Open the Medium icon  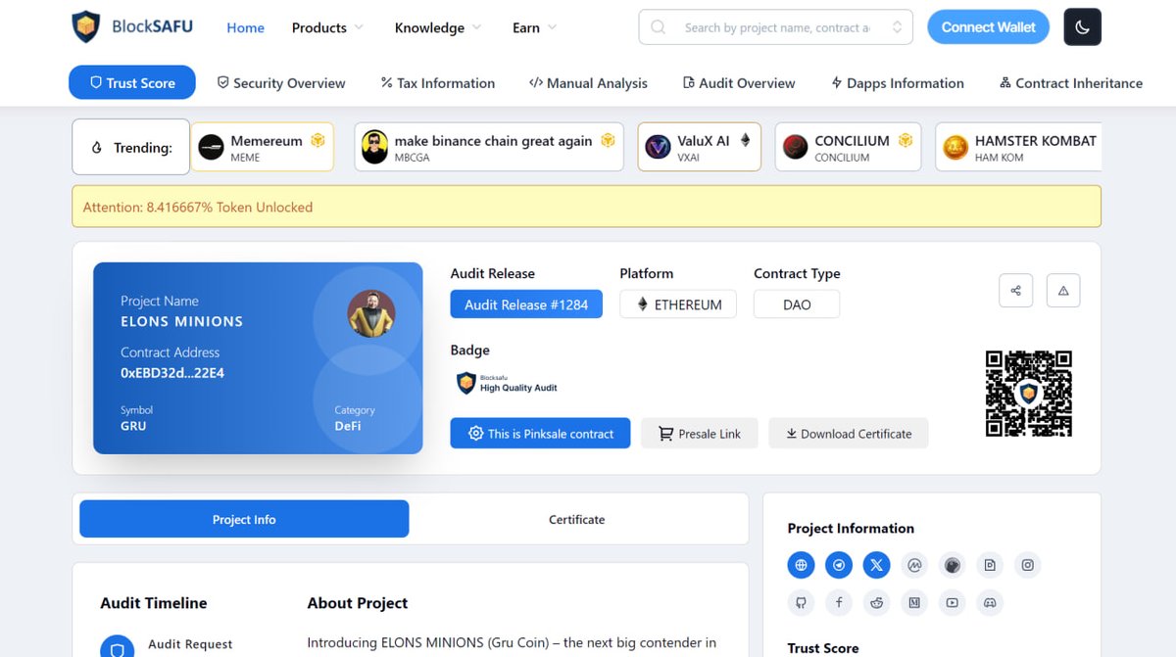click(914, 602)
